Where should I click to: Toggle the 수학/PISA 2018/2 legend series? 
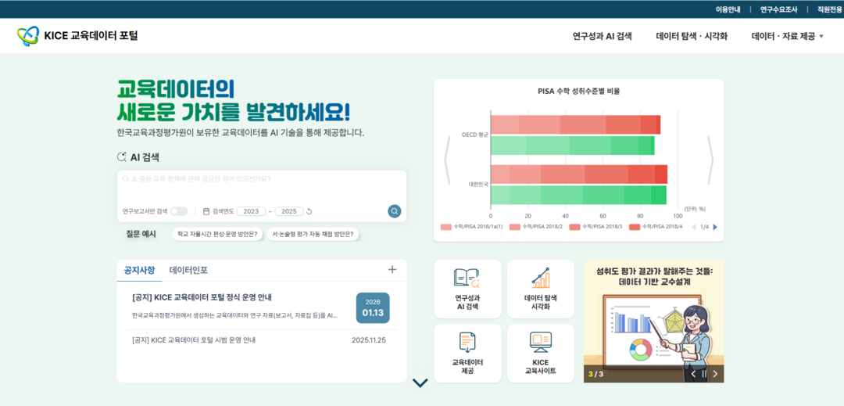click(x=535, y=227)
